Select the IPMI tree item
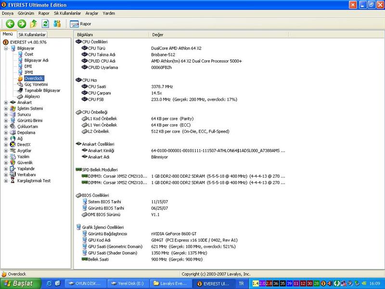The height and width of the screenshot is (289, 385). tap(28, 72)
